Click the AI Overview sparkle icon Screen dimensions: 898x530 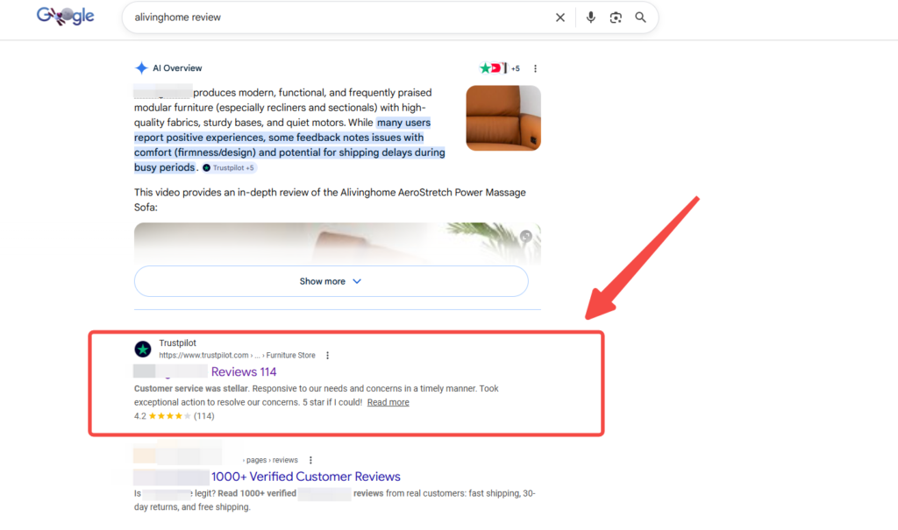(141, 68)
